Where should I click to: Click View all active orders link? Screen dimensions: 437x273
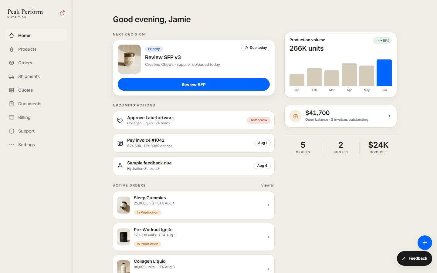[x=268, y=185]
